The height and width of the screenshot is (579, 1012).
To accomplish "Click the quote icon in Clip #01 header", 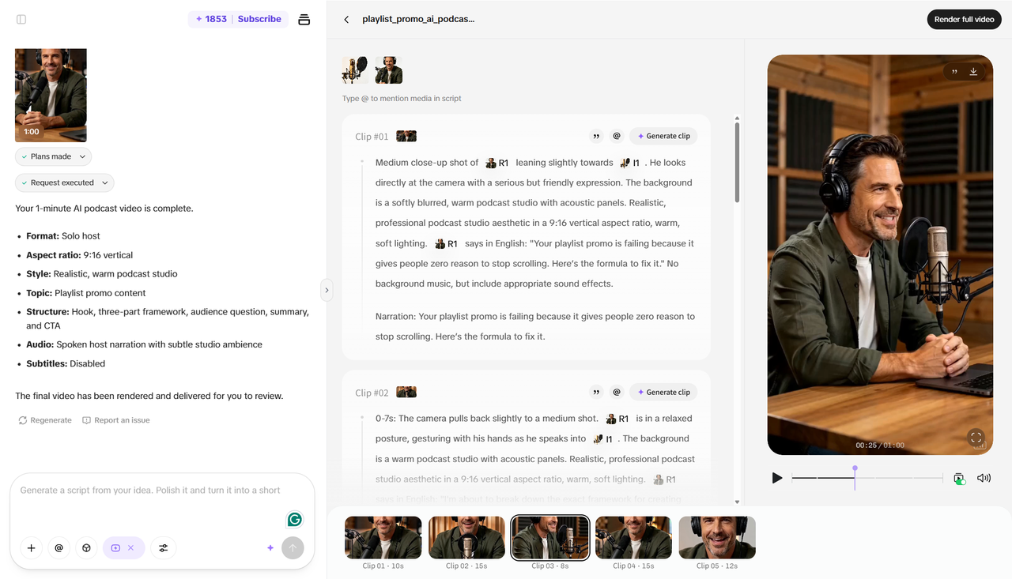I will point(596,136).
